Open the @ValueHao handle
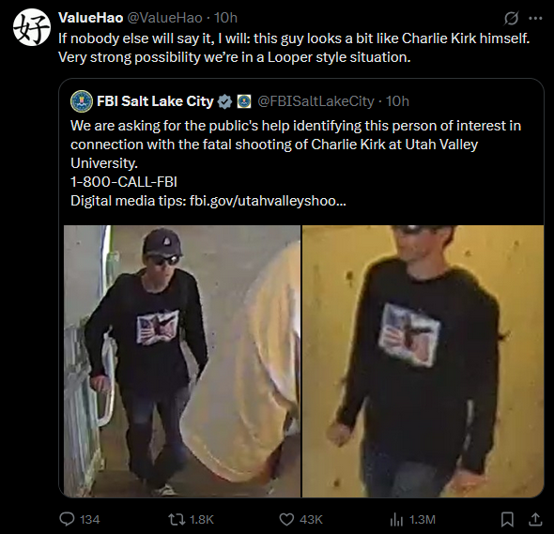 pyautogui.click(x=164, y=18)
